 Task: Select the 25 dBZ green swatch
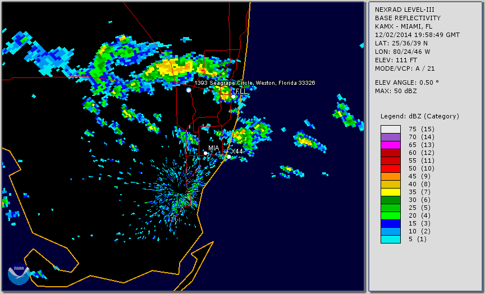point(390,208)
